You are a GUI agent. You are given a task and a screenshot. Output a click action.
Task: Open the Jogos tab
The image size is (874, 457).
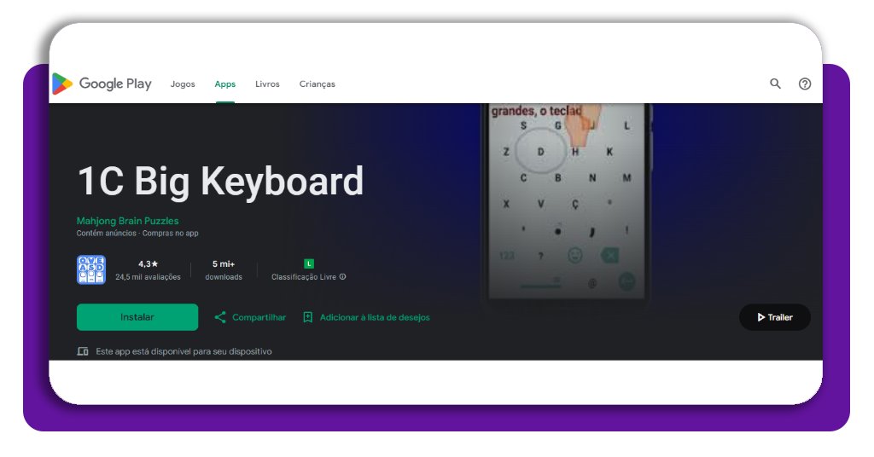click(x=183, y=84)
